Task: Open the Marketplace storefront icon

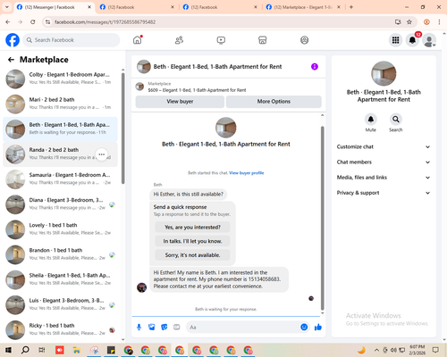Action: pyautogui.click(x=263, y=40)
